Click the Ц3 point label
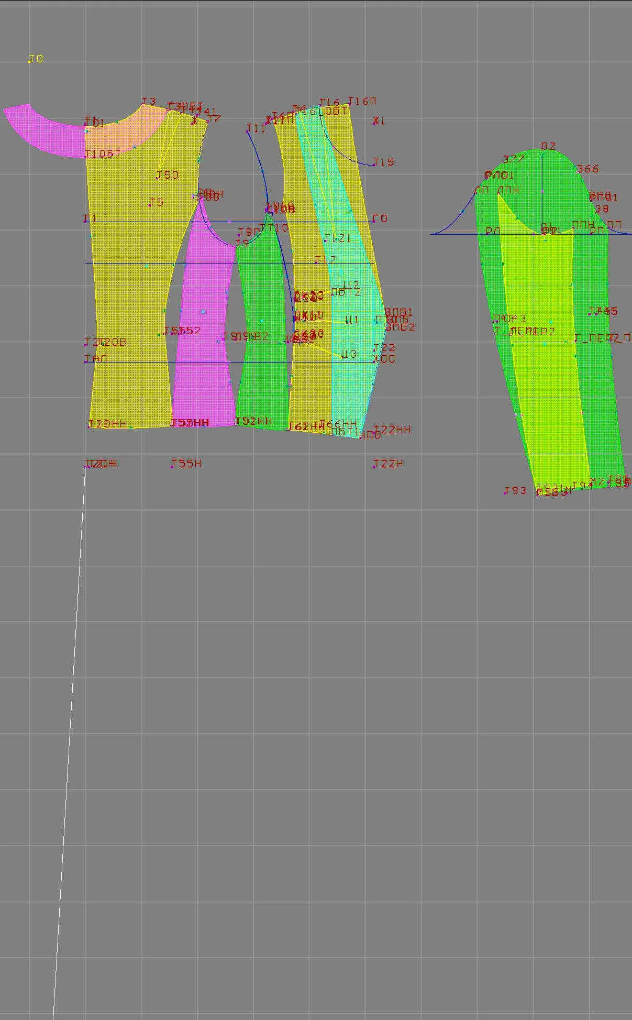This screenshot has height=1020, width=632. point(349,354)
